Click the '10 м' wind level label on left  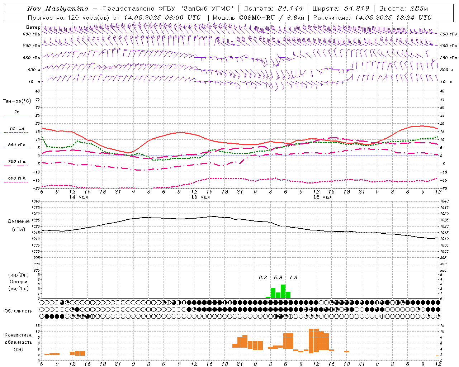[x=34, y=82]
